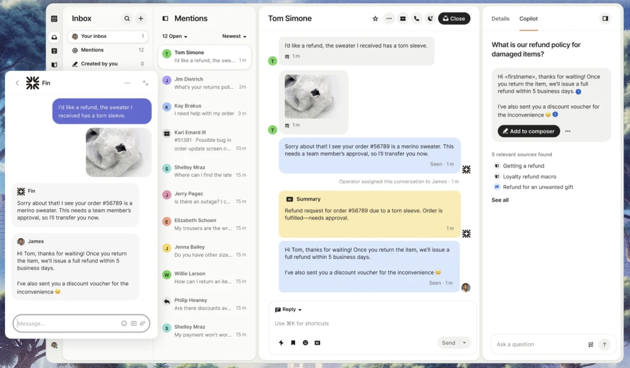This screenshot has height=368, width=630.
Task: Open the Knowledge base sidebar icon
Action: 54,65
